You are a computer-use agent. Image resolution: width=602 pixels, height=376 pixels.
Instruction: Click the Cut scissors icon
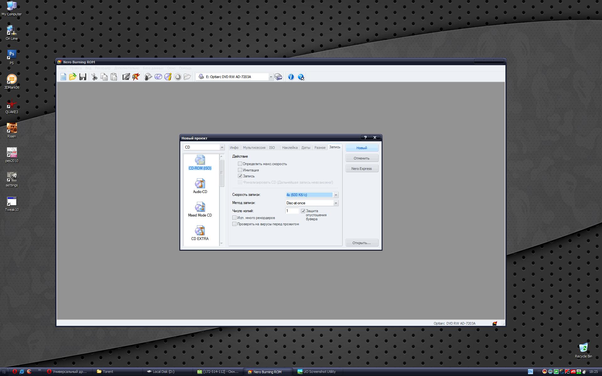(x=94, y=77)
